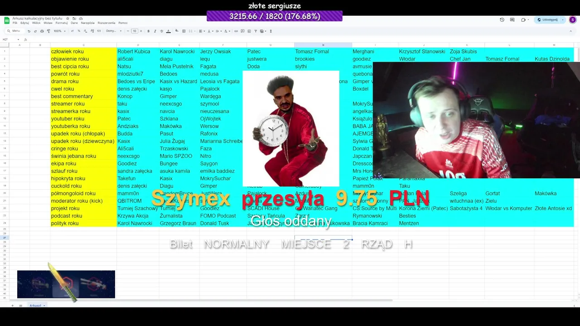Open the fill color picker
This screenshot has width=580, height=326.
(x=177, y=31)
